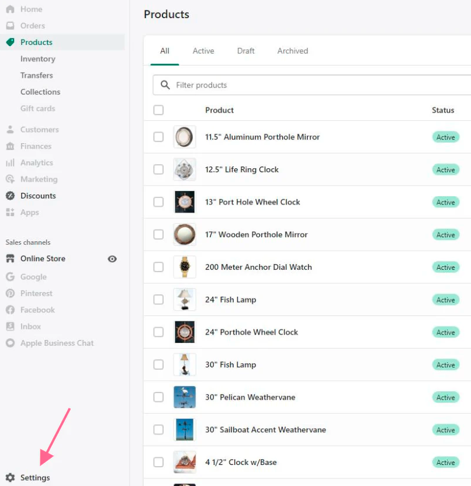This screenshot has height=486, width=471.
Task: Go to Inventory in the sidebar
Action: pyautogui.click(x=37, y=59)
